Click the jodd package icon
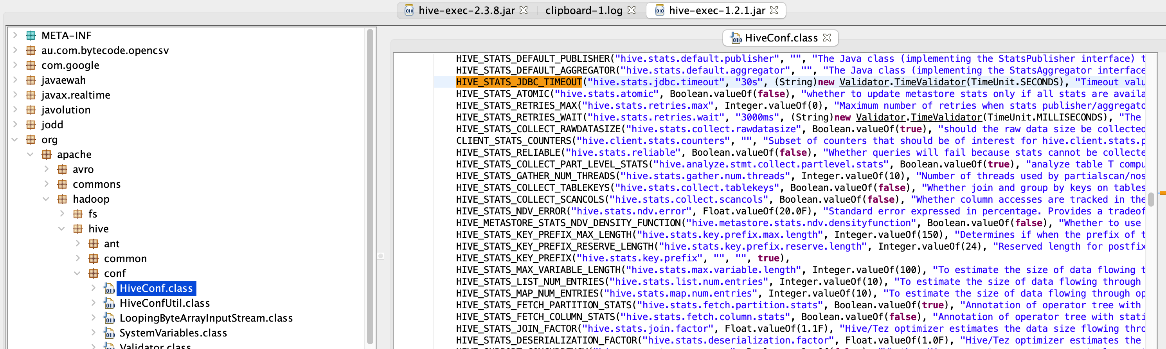 click(31, 124)
